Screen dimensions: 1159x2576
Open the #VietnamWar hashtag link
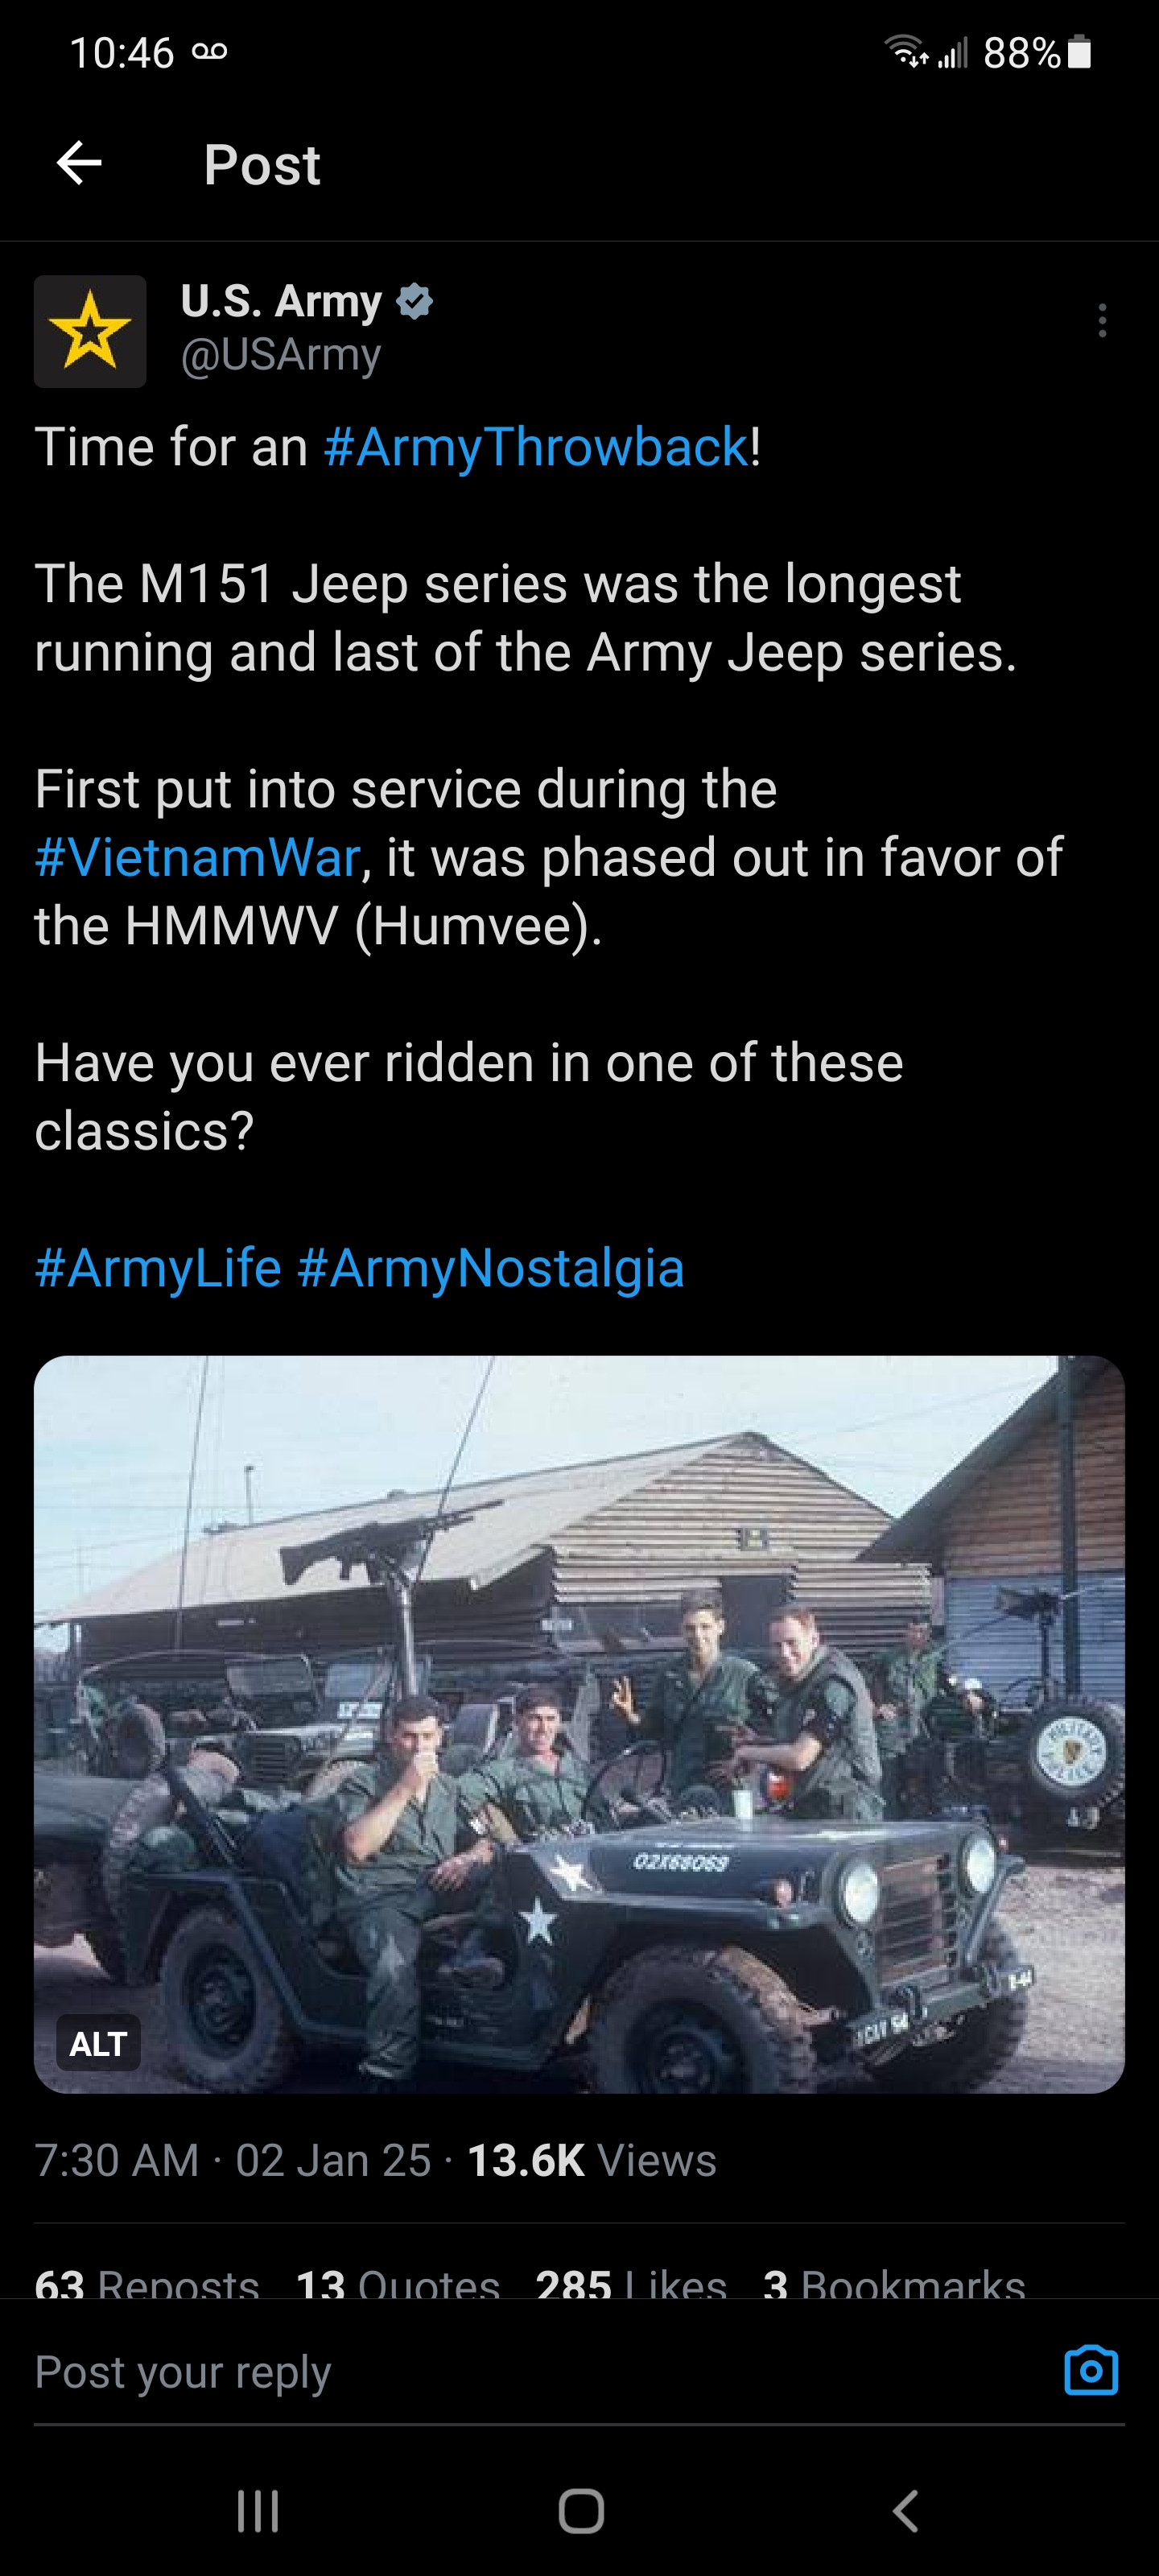(x=197, y=857)
